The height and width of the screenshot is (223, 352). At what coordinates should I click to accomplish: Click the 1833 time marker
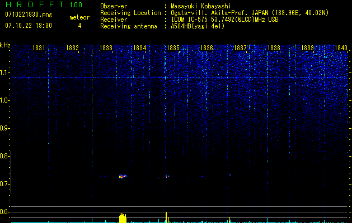(x=106, y=48)
